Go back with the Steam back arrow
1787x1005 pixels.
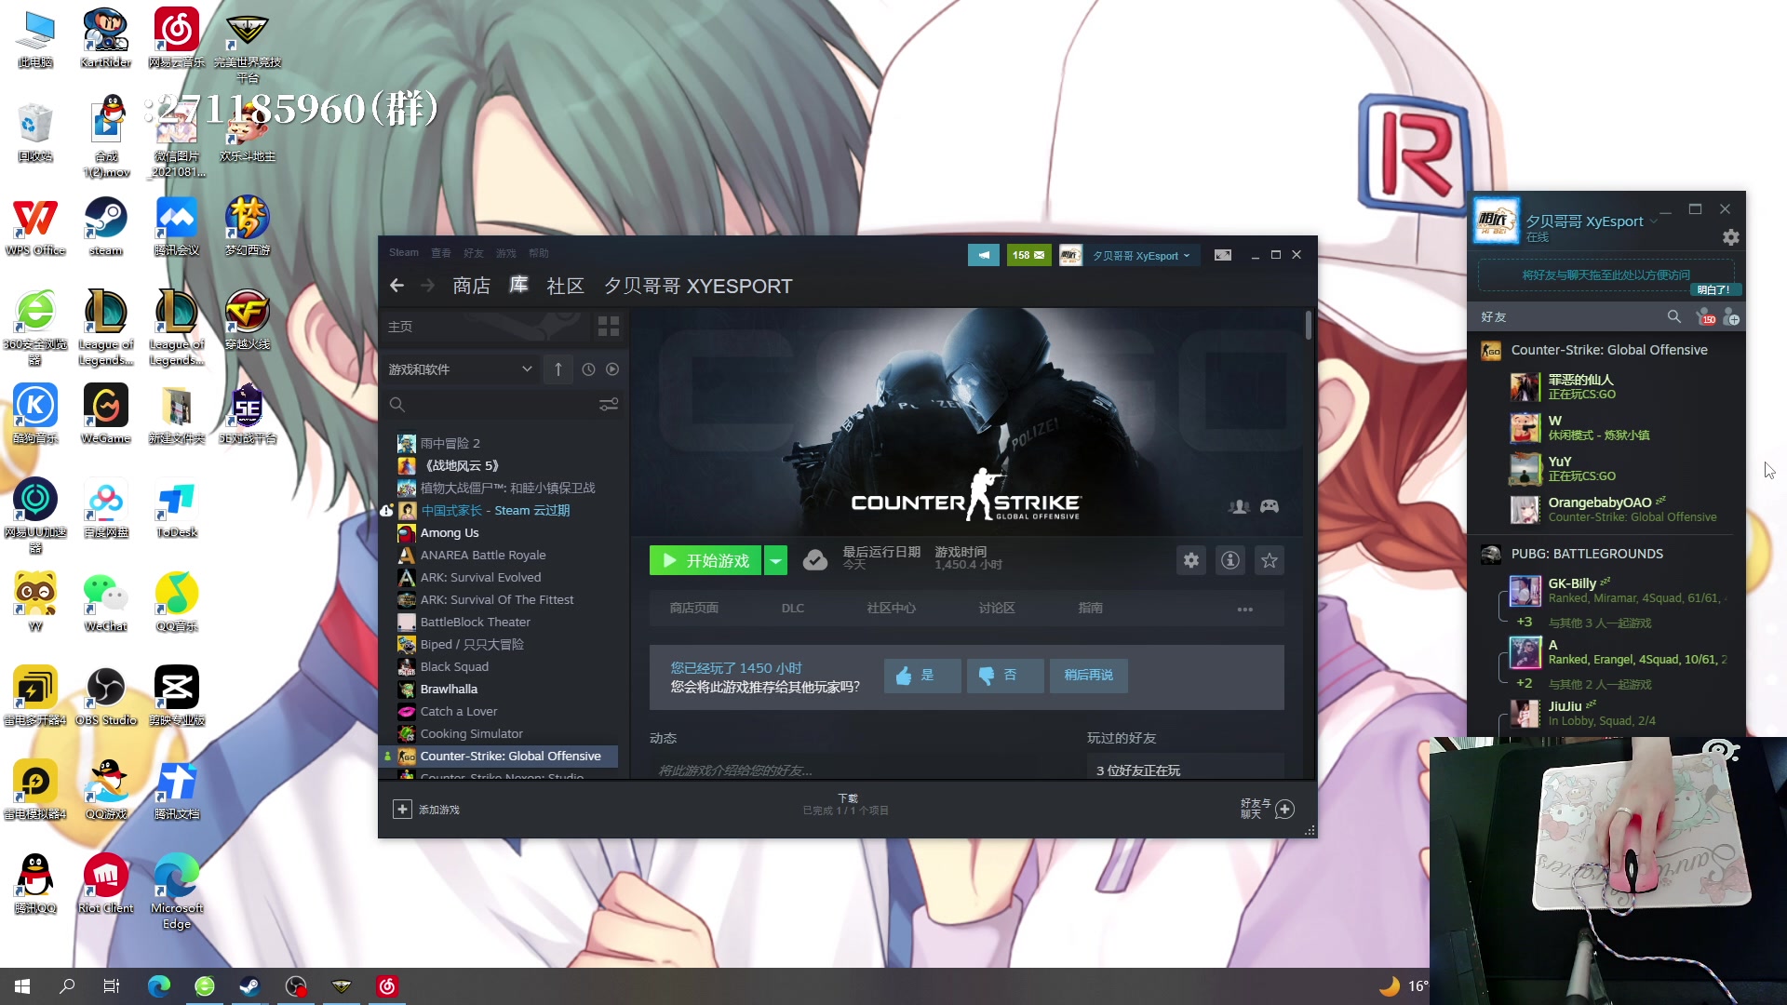(x=397, y=286)
